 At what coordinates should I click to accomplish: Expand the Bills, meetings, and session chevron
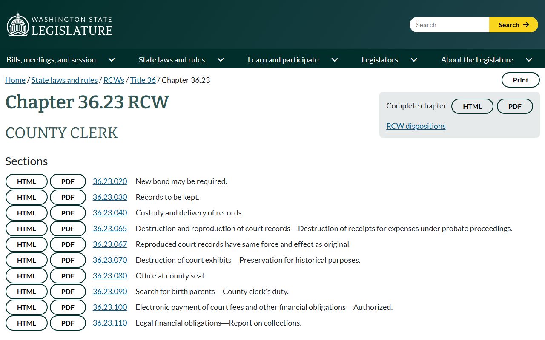click(112, 60)
